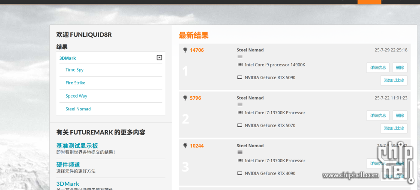Click GPU icon next to RTX 5070
The width and height of the screenshot is (420, 190).
pos(240,125)
